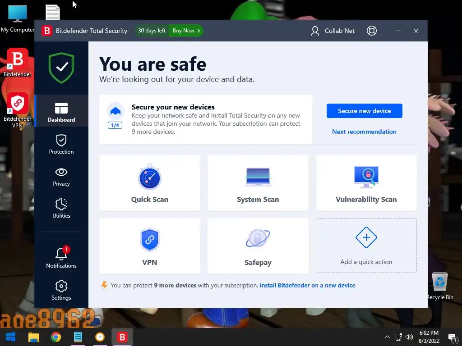Click the Secure your new devices heading
The height and width of the screenshot is (346, 462).
coord(173,107)
